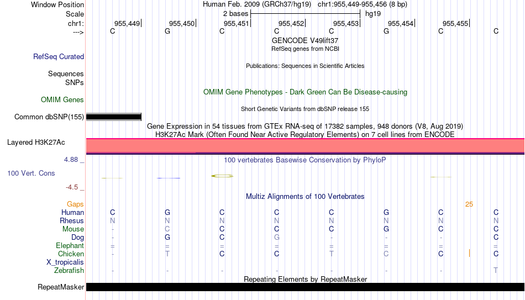Click the Layered H3K27Ac label
Image resolution: width=525 pixels, height=300 pixels.
click(x=36, y=143)
